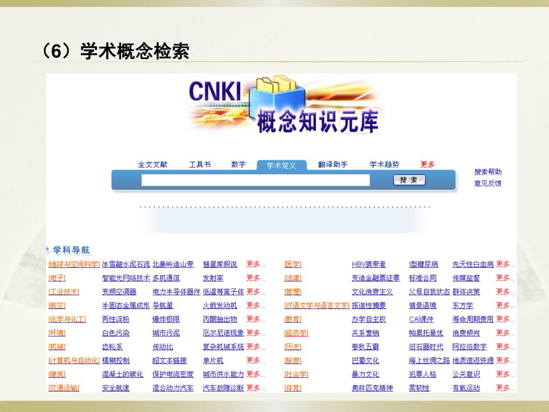Click the 春秋五霸 concept link
Viewport: 549px width, 412px height.
pos(365,347)
